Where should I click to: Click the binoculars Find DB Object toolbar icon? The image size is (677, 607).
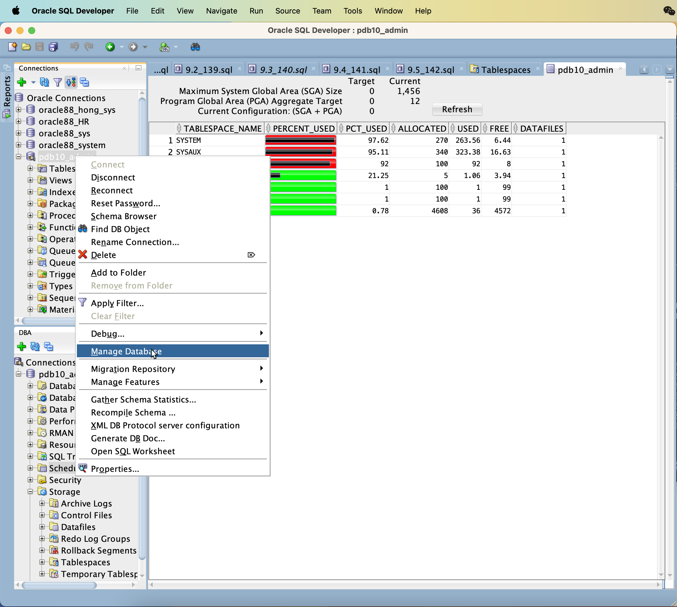(195, 47)
